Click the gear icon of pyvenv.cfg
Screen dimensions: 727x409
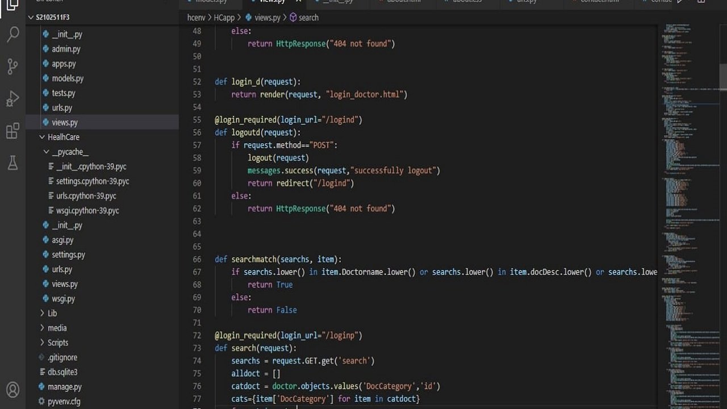click(x=41, y=402)
